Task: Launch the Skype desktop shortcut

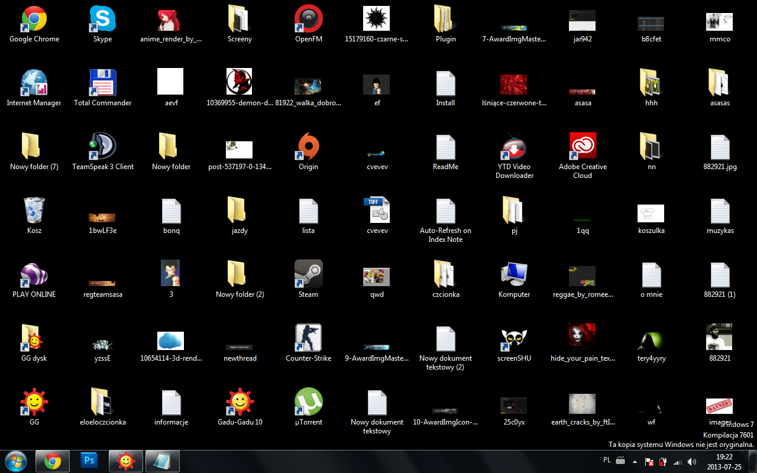Action: pyautogui.click(x=103, y=20)
